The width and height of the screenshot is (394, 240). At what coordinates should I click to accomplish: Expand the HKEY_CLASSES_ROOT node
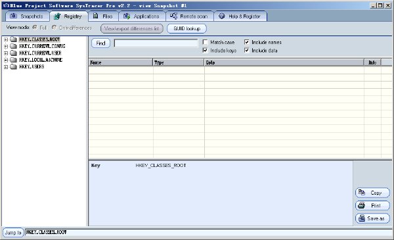tap(6, 39)
